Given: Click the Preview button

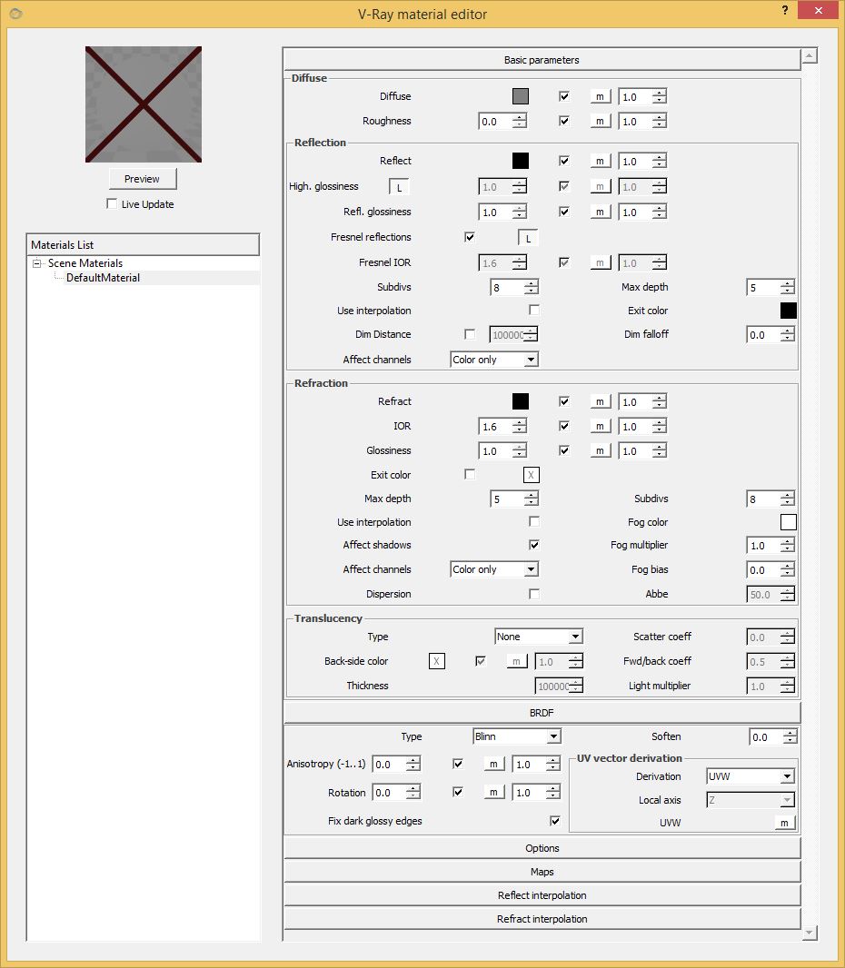Looking at the screenshot, I should point(142,179).
